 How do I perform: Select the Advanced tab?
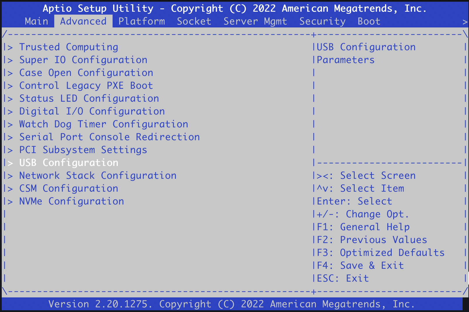83,21
